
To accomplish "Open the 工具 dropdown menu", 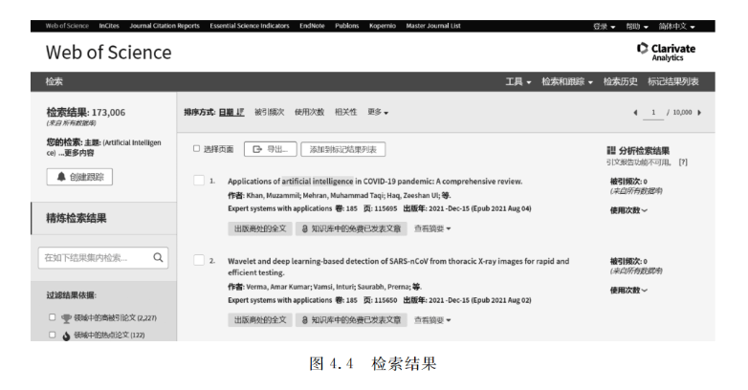I will tap(518, 81).
